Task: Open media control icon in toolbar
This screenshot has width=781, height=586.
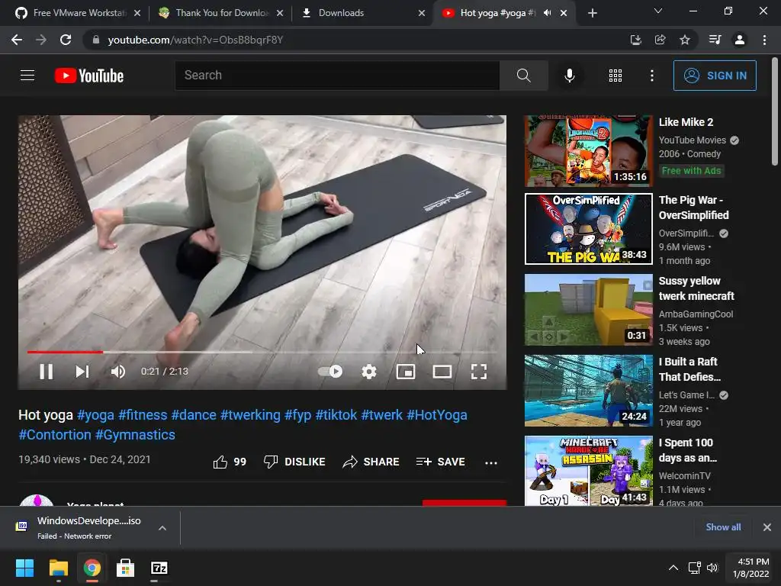Action: click(x=715, y=40)
